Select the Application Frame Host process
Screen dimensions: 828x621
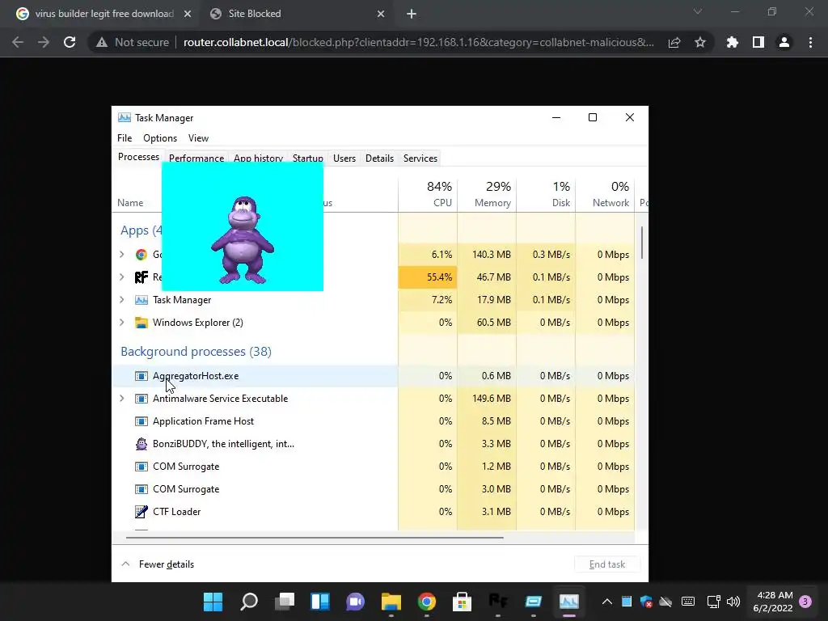[x=373, y=421]
